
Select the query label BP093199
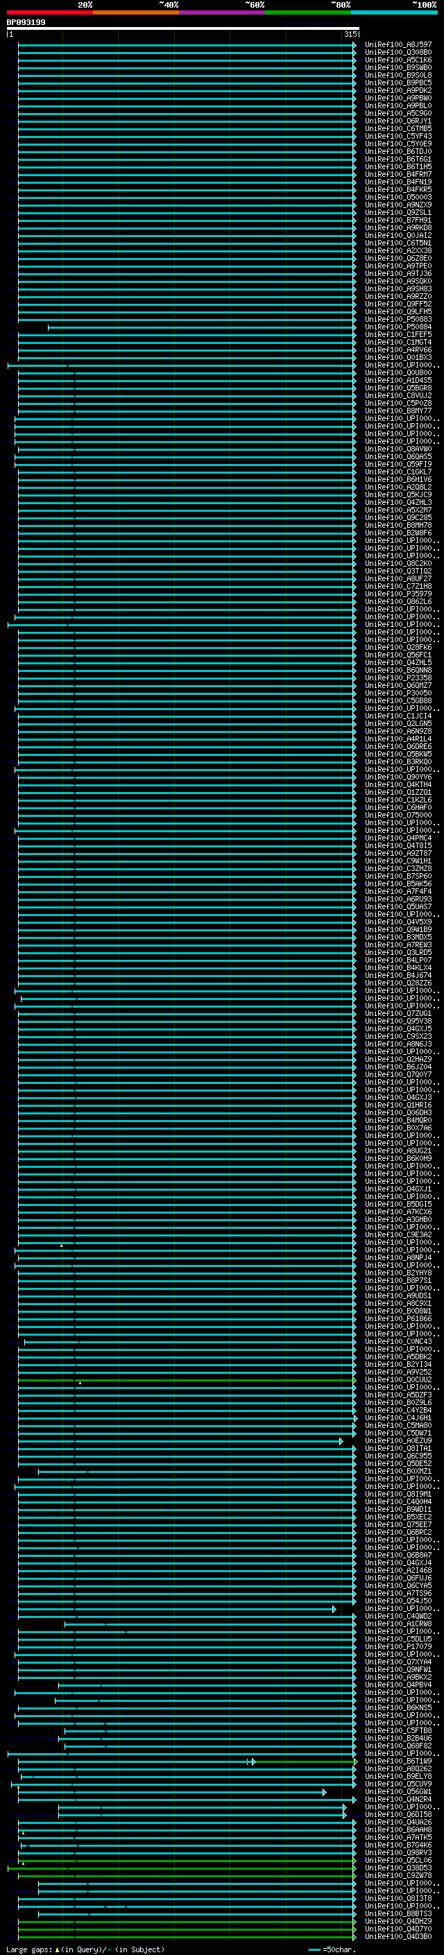26,23
